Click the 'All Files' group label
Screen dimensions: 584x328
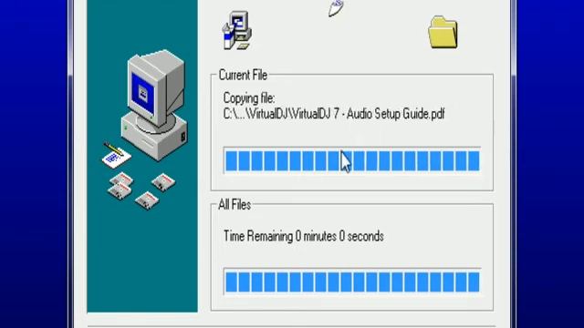235,204
